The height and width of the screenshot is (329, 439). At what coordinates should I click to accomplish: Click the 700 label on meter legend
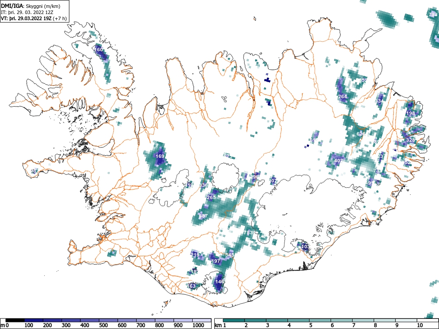coord(141,325)
